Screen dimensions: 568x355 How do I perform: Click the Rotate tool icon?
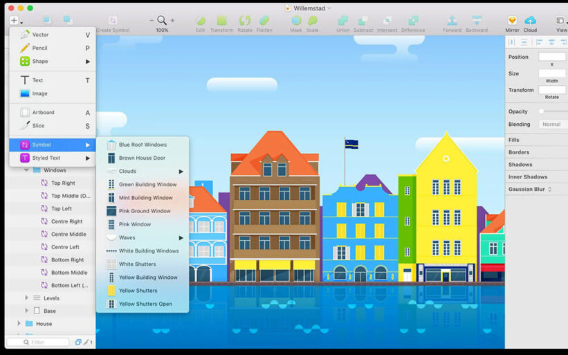(245, 20)
